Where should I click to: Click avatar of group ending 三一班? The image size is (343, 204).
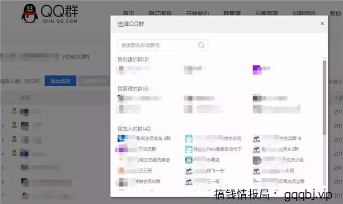tap(189, 182)
